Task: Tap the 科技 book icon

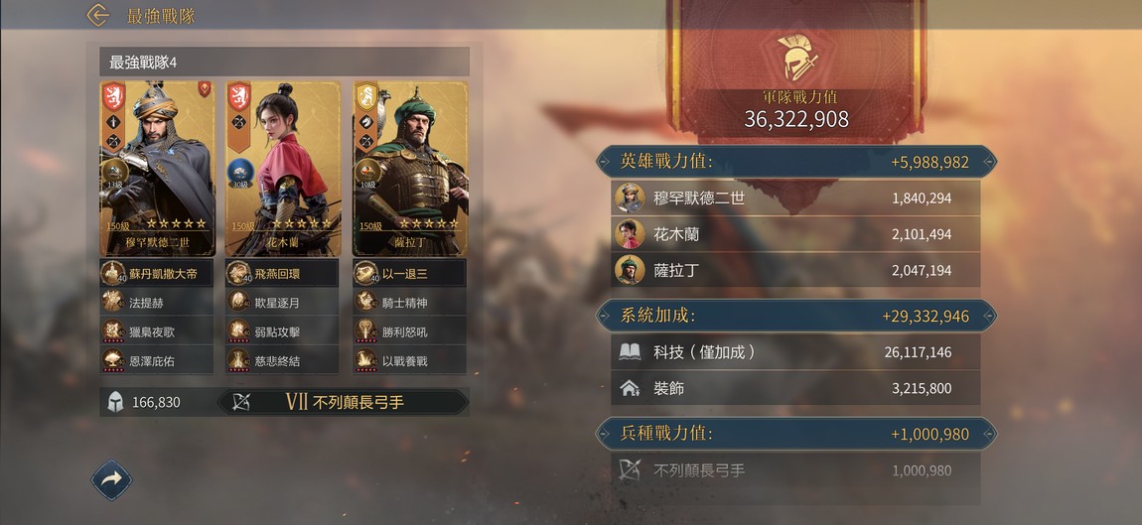Action: point(630,352)
